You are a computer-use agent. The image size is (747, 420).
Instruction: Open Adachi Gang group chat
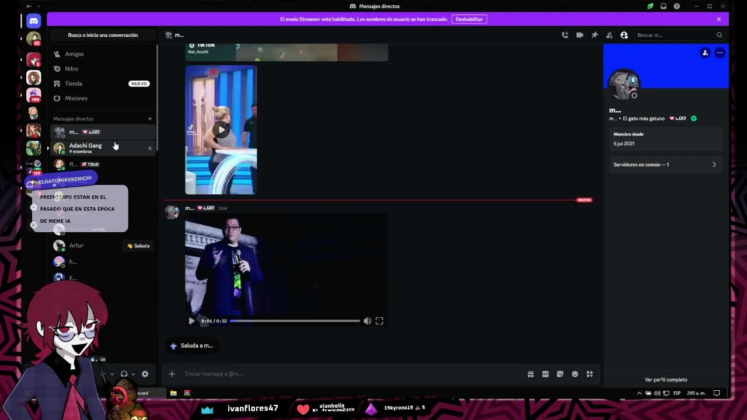pyautogui.click(x=103, y=148)
